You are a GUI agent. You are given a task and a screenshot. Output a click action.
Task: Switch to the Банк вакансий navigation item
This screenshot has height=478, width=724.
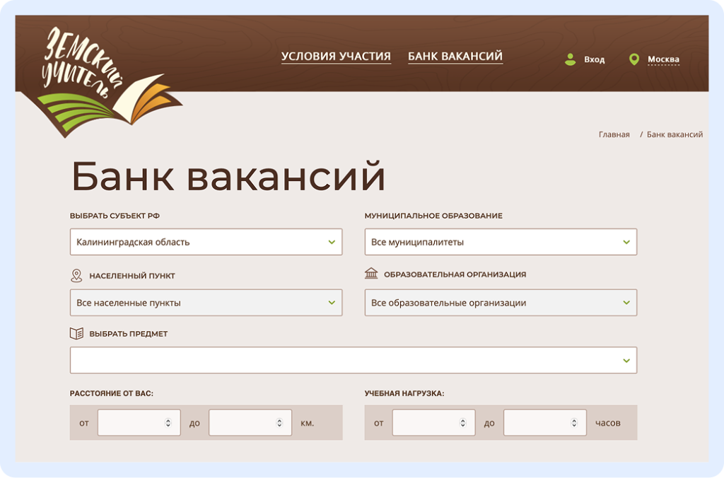click(x=455, y=56)
